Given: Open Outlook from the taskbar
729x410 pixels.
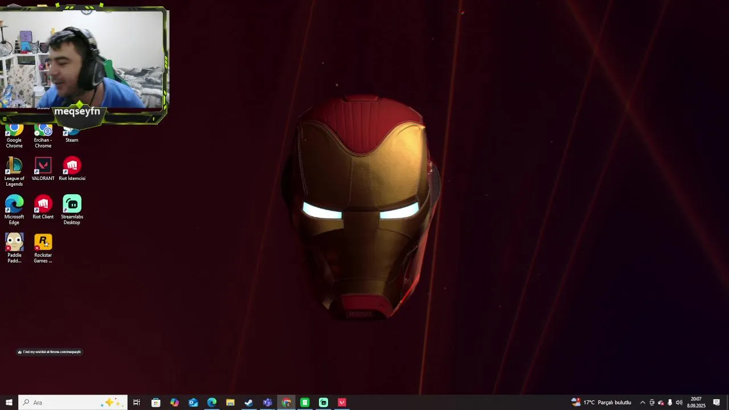Looking at the screenshot, I should (x=193, y=403).
